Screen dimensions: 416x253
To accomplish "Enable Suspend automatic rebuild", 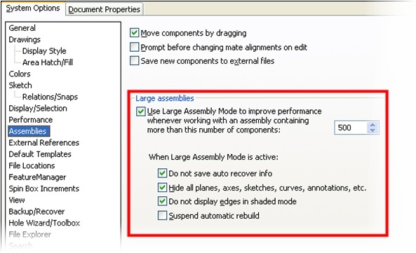I will [x=162, y=215].
